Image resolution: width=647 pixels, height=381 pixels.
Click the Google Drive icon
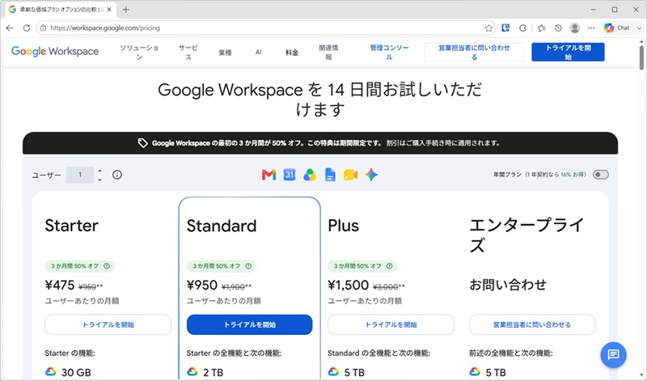click(310, 175)
